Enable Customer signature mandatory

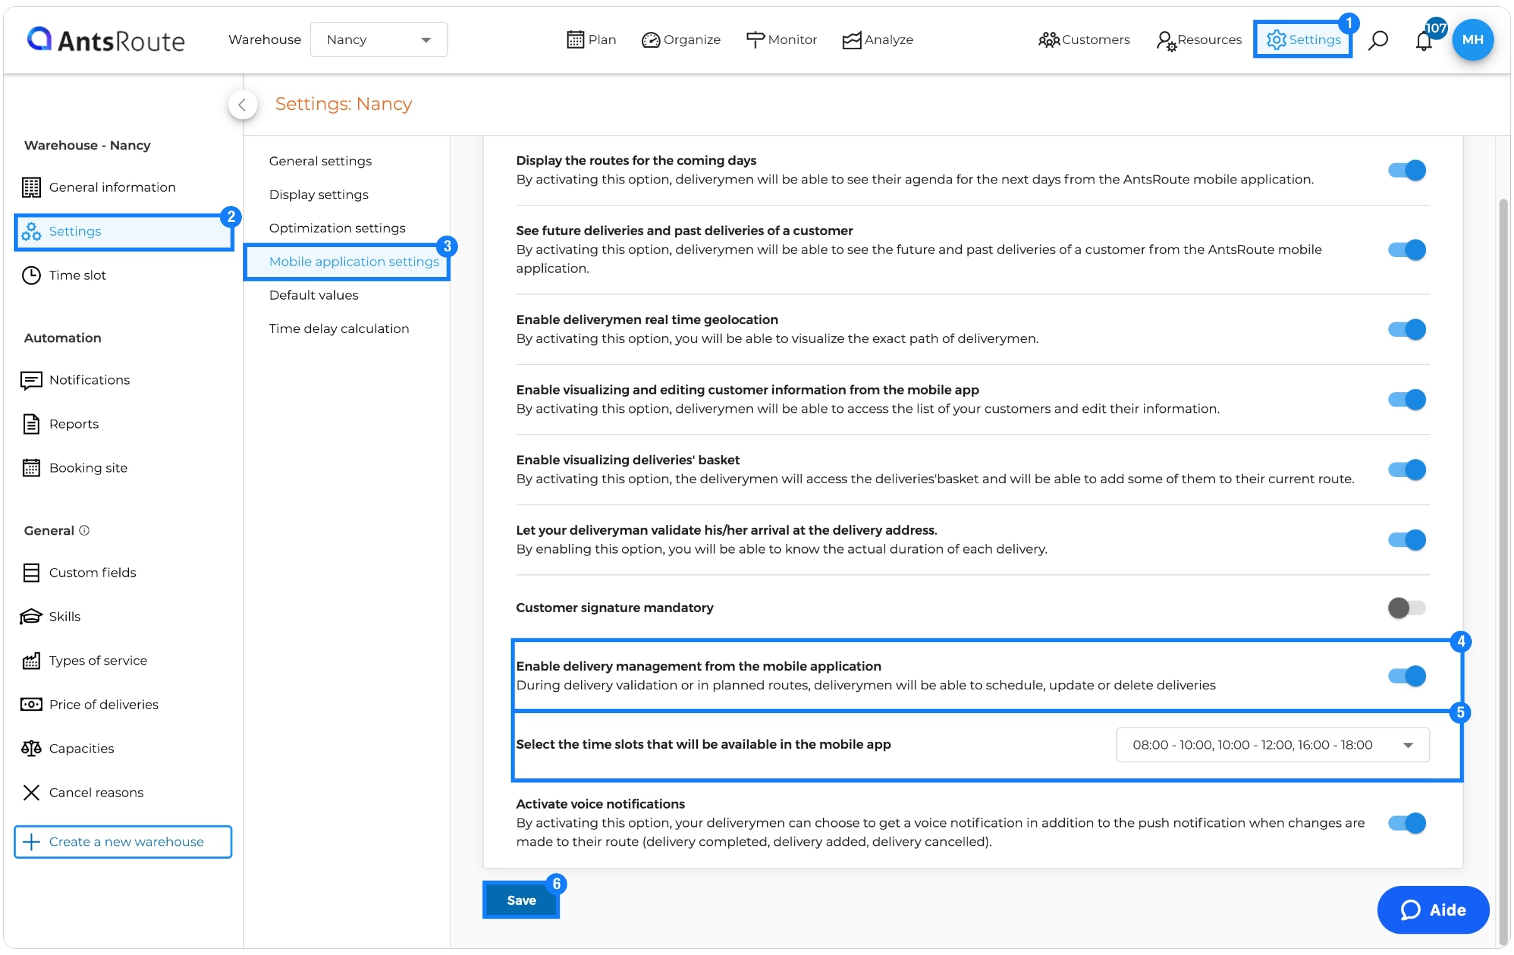[1407, 608]
